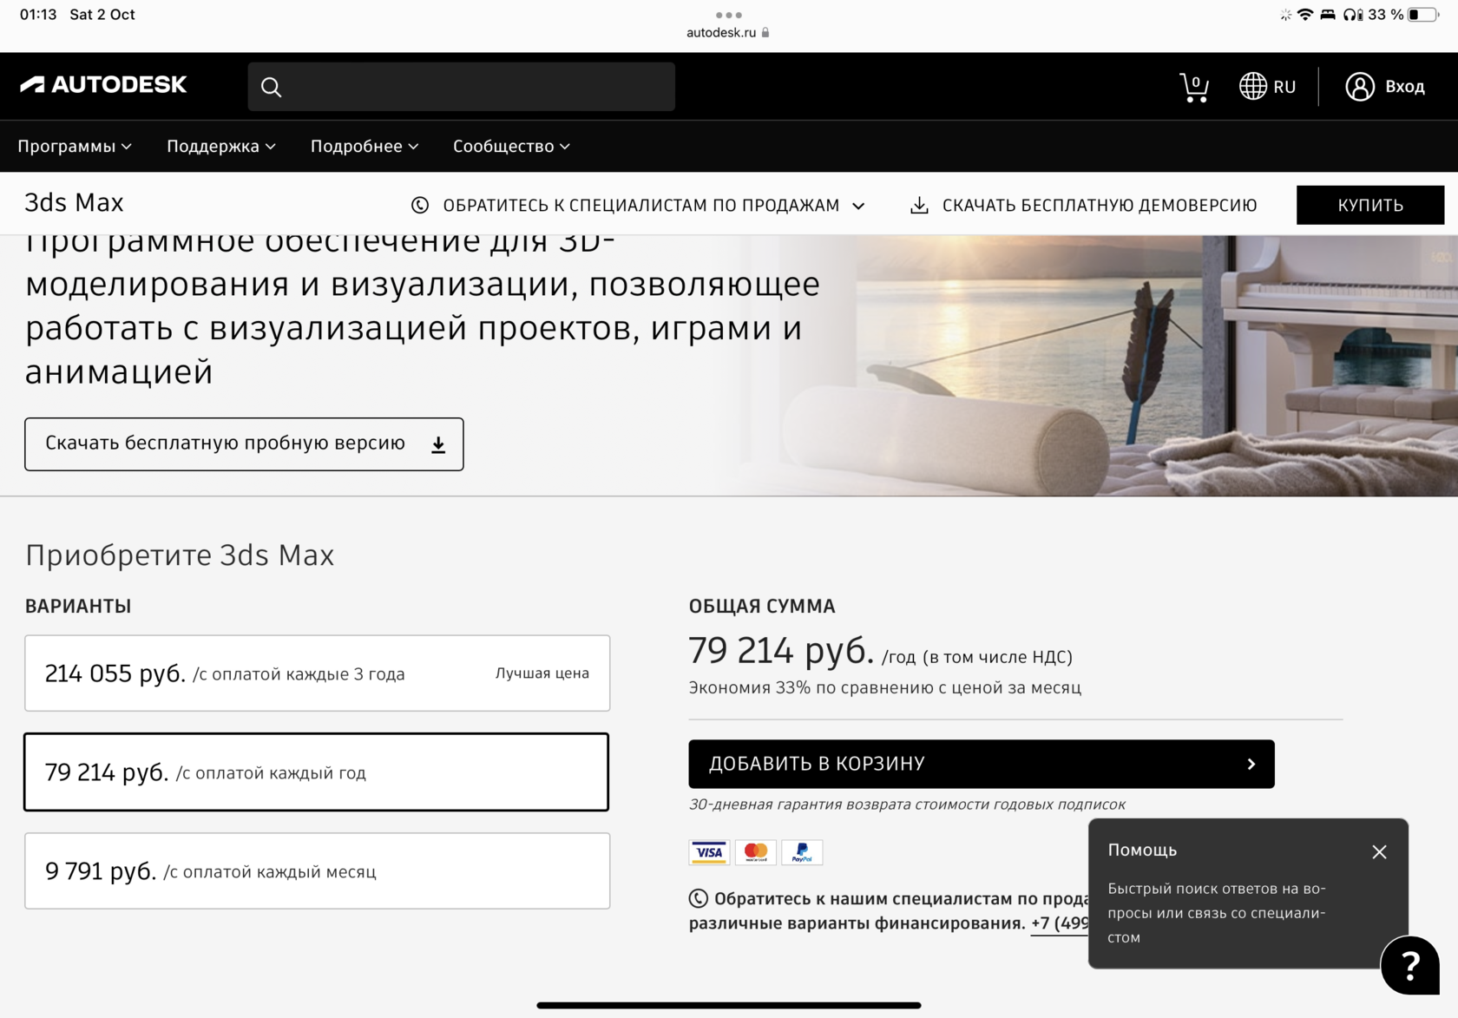Click the Приобретите 3ds Max heading

180,555
